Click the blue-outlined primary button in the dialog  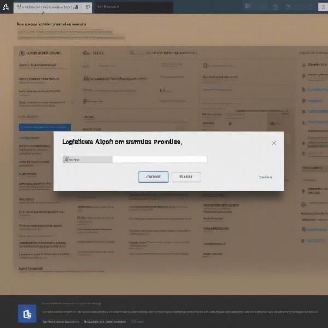[153, 177]
